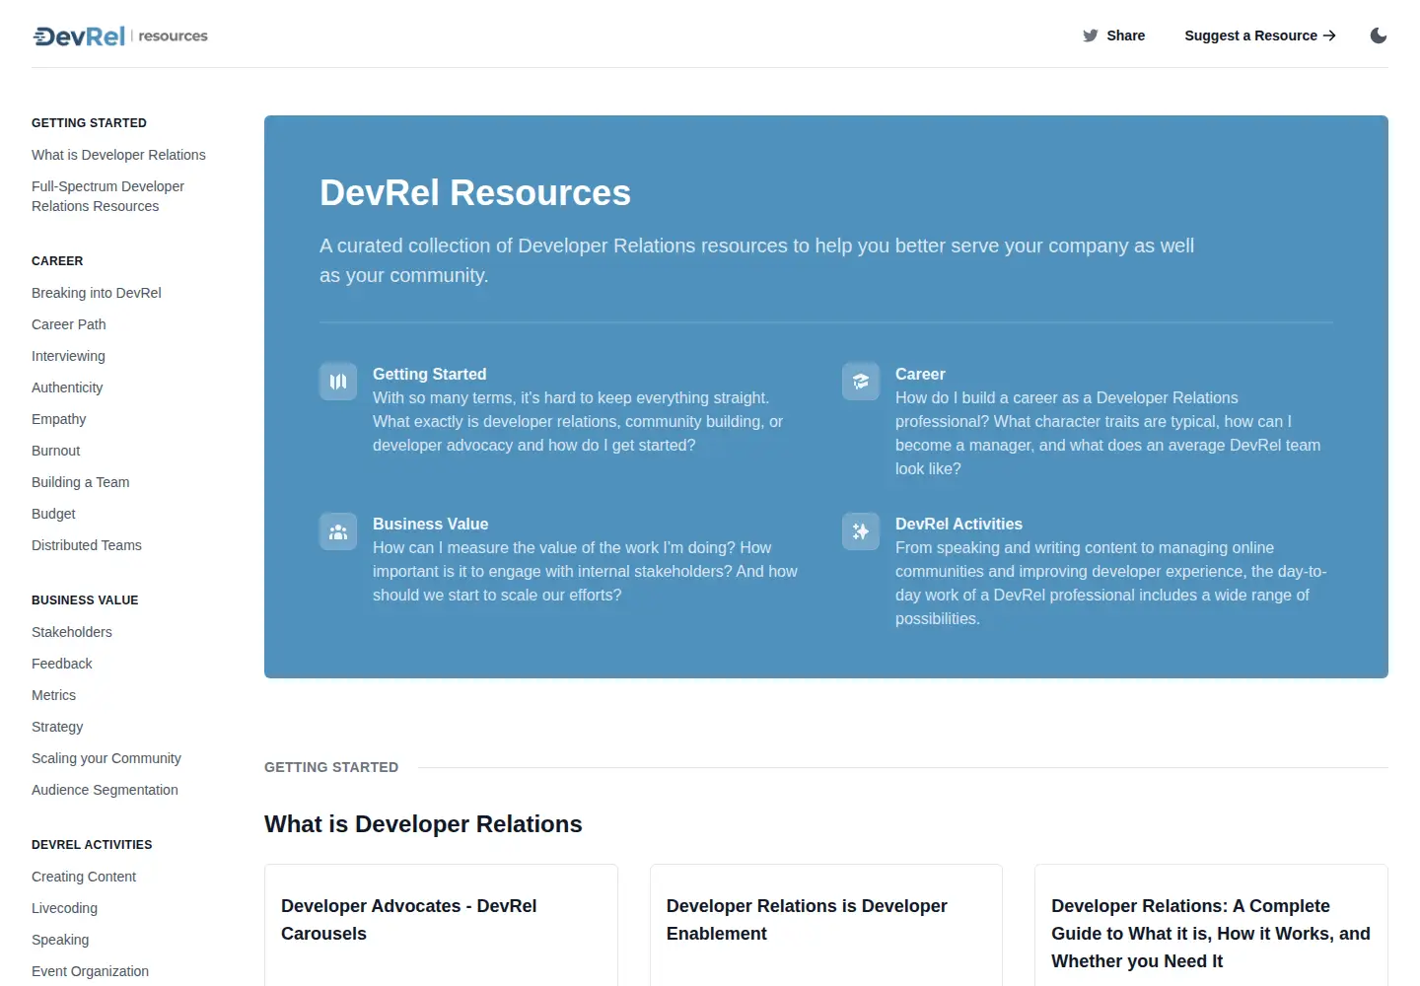Go to Creating Content in sidebar
Viewport: 1420px width, 986px height.
(84, 877)
